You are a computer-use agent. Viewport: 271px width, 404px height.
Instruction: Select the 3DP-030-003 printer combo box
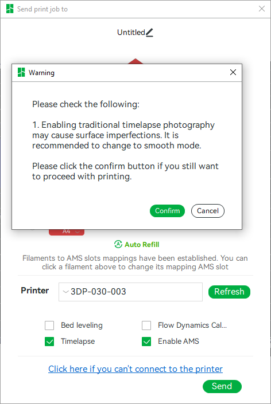(130, 292)
